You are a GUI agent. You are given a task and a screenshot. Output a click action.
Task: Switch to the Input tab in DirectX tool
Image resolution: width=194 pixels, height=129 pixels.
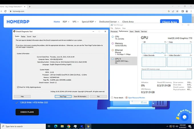coord(34,36)
